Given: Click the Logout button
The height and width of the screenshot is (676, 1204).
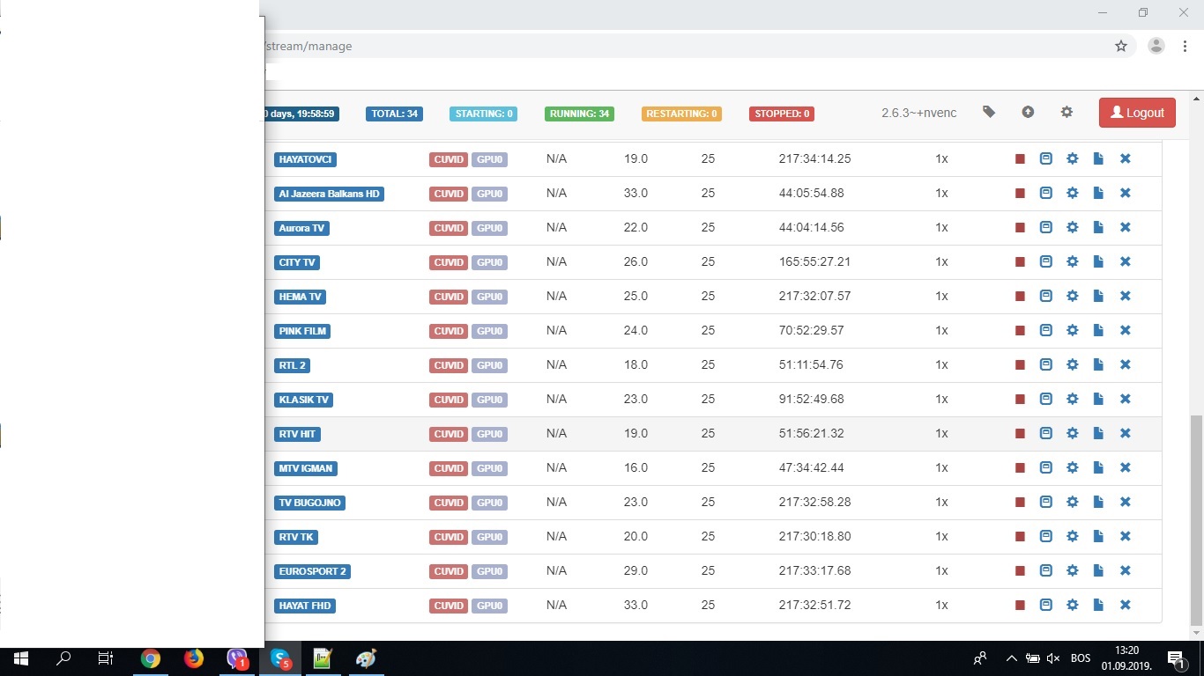Looking at the screenshot, I should 1137,113.
